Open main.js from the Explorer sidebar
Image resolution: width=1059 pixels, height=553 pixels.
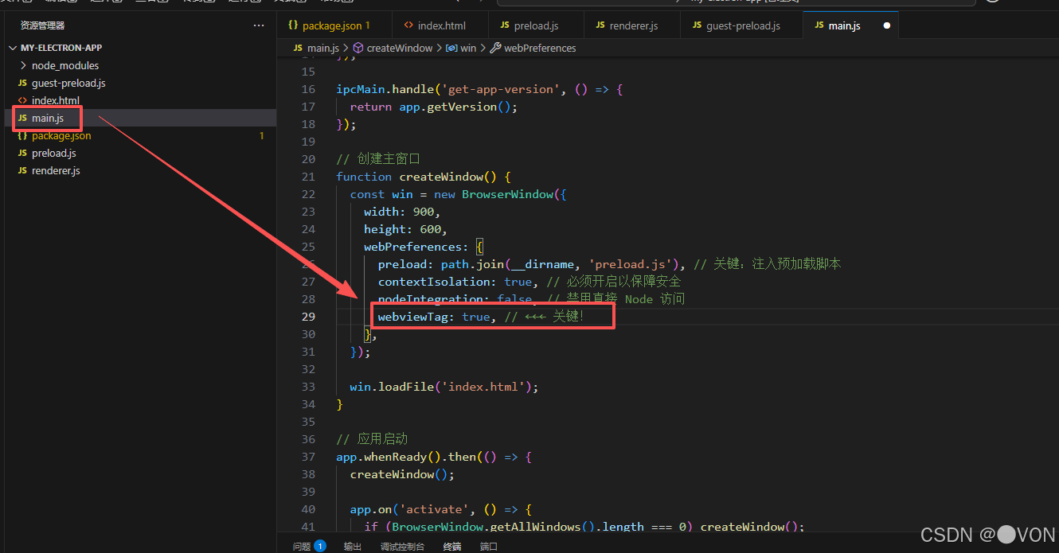pyautogui.click(x=48, y=117)
